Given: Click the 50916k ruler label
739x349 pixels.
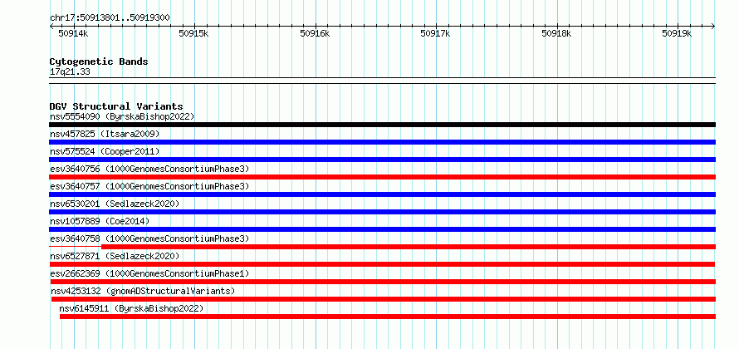Looking at the screenshot, I should pyautogui.click(x=315, y=33).
